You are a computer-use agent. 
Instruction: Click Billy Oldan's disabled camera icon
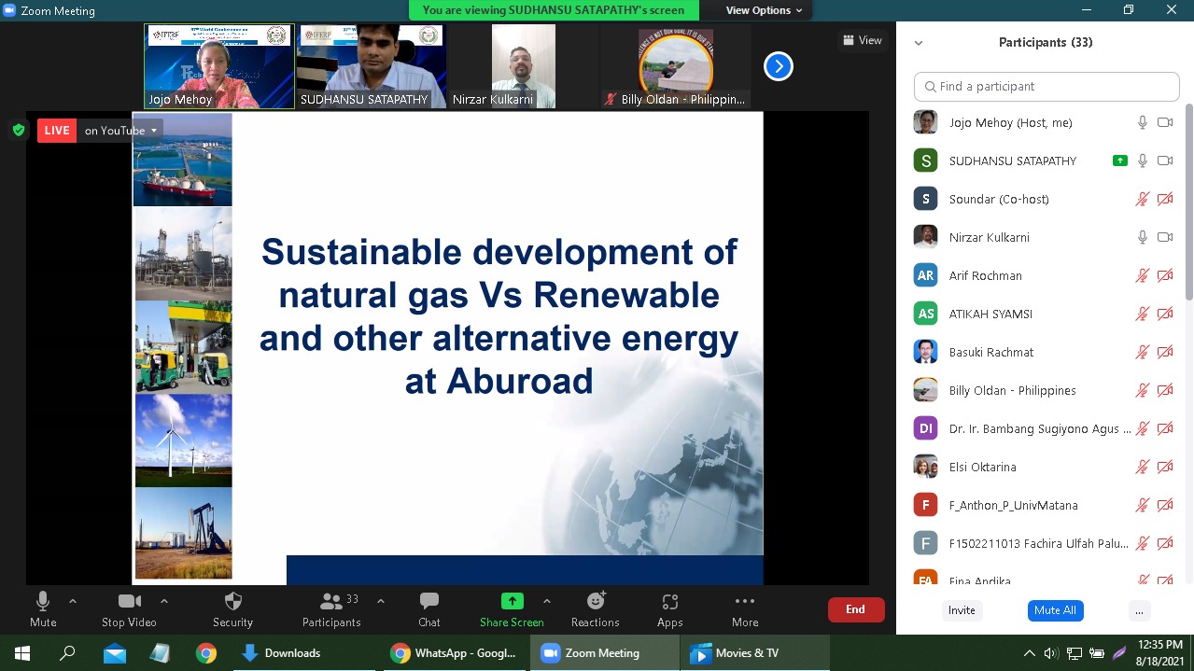coord(1165,390)
